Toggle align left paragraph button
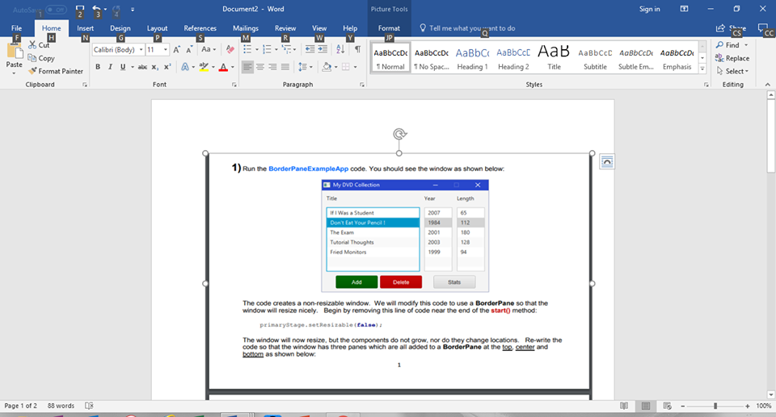The height and width of the screenshot is (417, 776). 247,67
